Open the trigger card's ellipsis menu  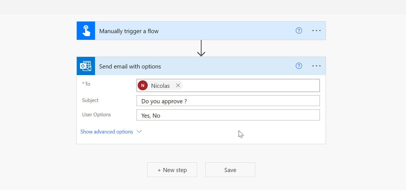(316, 31)
